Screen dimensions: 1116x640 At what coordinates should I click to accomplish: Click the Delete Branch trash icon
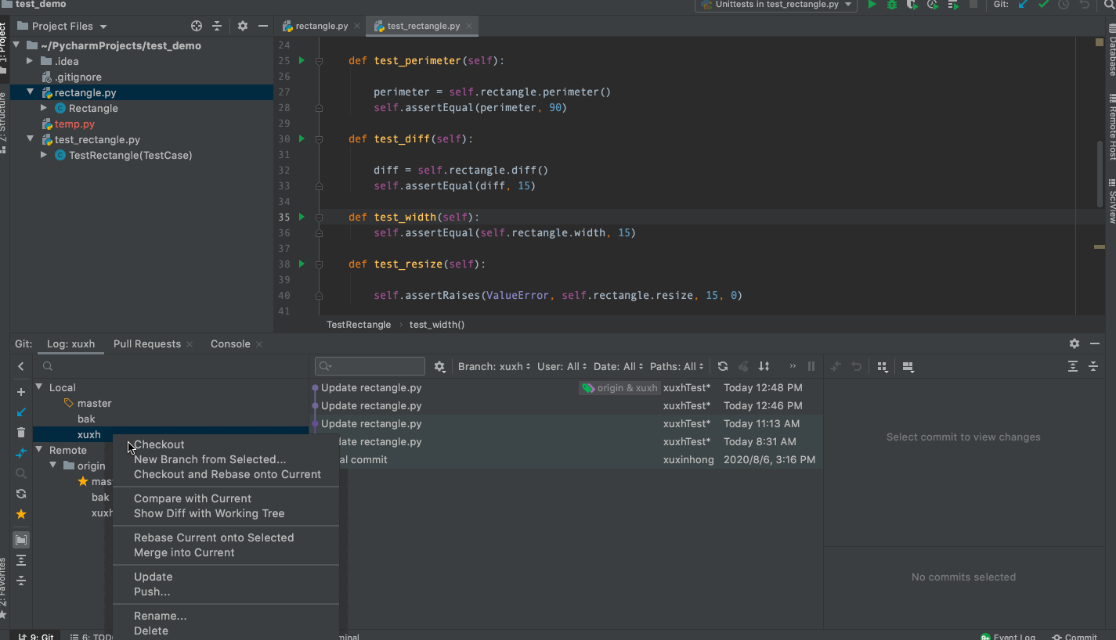pyautogui.click(x=21, y=433)
